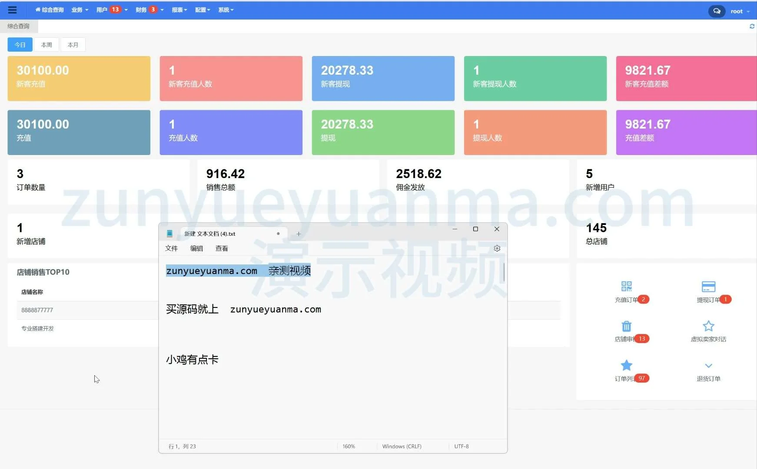Viewport: 757px width, 469px height.
Task: Switch to the 本周 filter
Action: pyautogui.click(x=46, y=45)
